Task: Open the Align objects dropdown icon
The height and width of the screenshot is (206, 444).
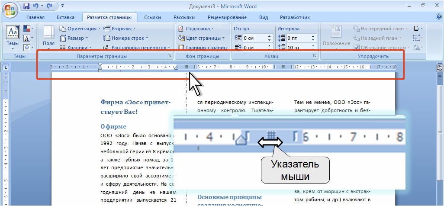Action: pos(418,29)
